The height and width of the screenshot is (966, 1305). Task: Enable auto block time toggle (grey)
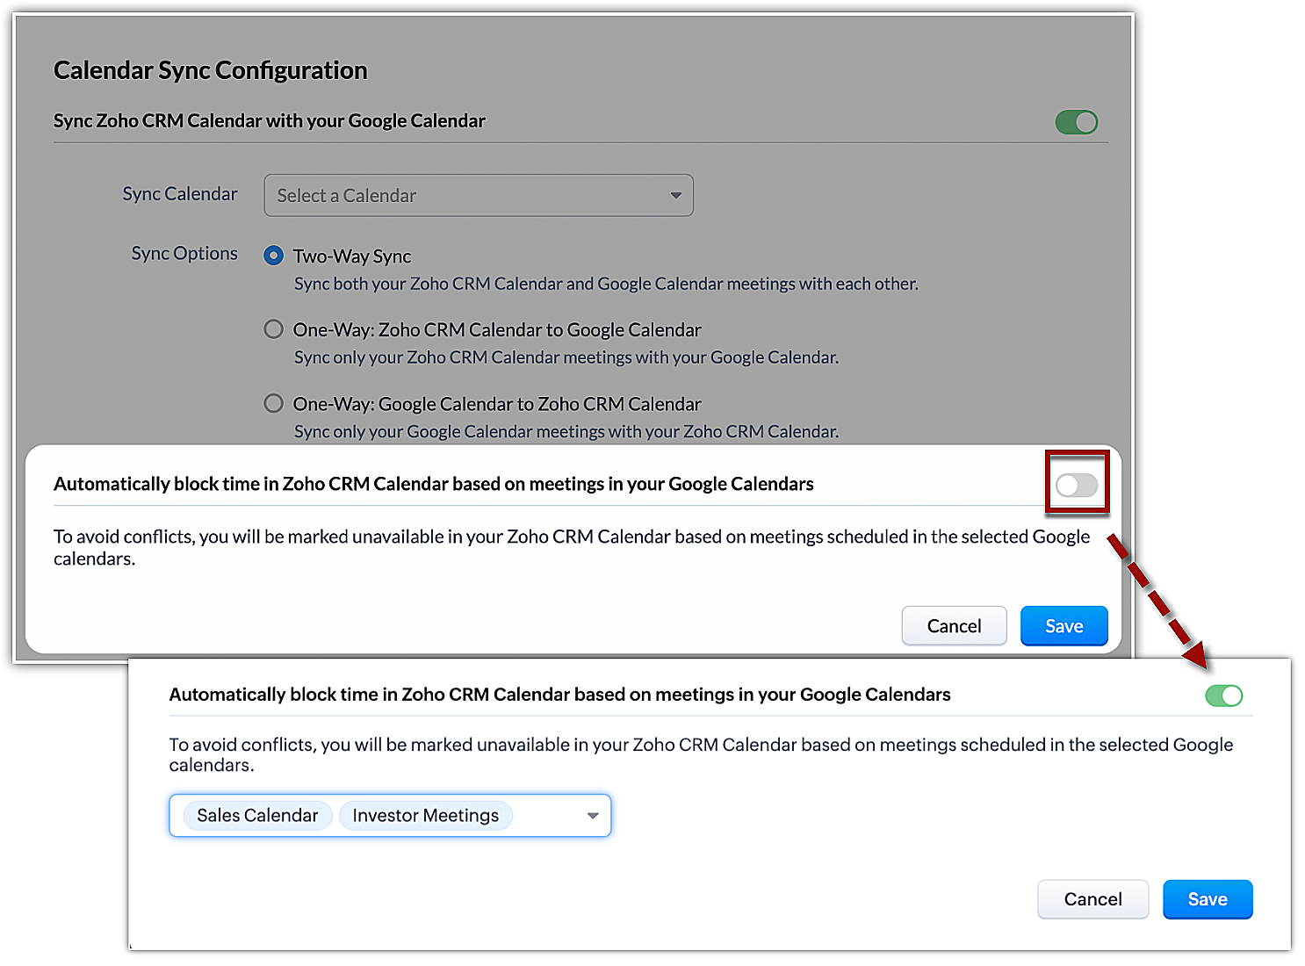pos(1076,485)
